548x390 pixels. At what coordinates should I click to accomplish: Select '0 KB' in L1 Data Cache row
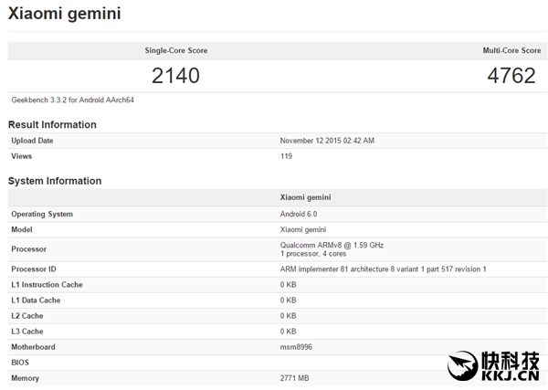coord(288,300)
